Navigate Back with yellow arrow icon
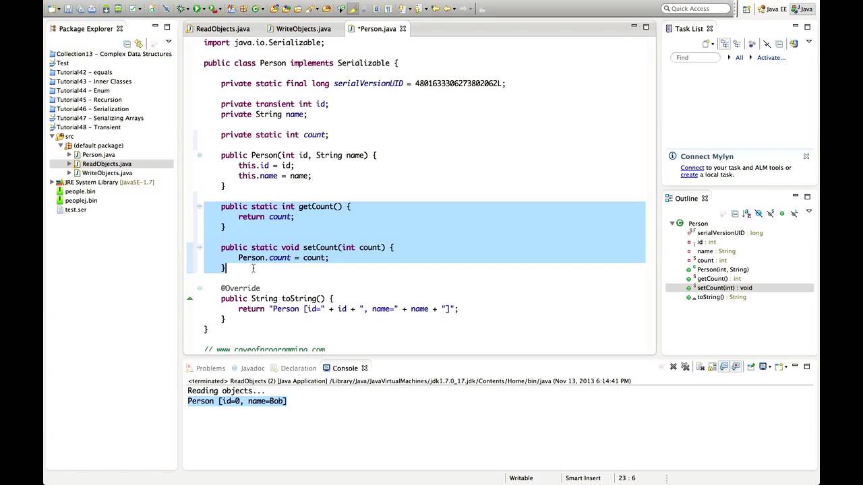 [446, 9]
